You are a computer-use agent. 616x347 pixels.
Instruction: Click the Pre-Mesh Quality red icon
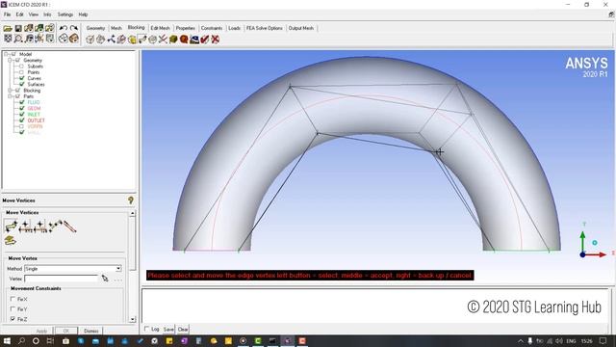pyautogui.click(x=184, y=40)
